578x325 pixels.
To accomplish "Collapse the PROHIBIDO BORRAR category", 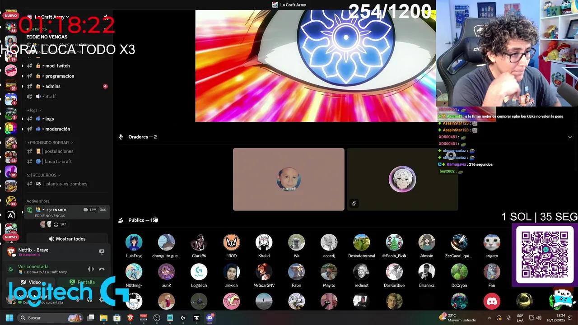I will coord(50,143).
